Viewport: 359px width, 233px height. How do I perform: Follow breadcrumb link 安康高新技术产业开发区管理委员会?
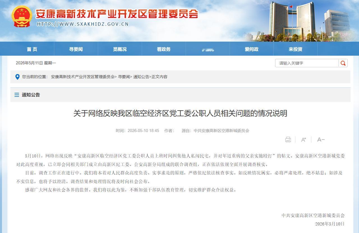pos(83,77)
